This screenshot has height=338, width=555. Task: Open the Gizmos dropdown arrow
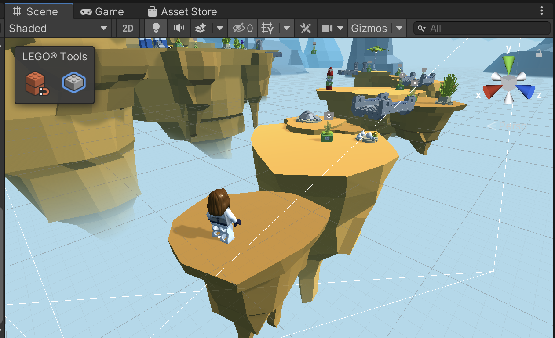399,29
